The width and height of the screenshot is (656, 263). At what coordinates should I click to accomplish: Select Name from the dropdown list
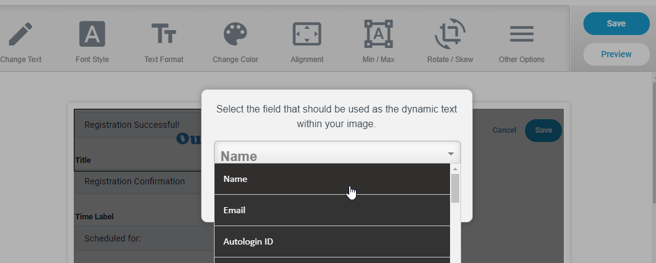click(x=332, y=179)
